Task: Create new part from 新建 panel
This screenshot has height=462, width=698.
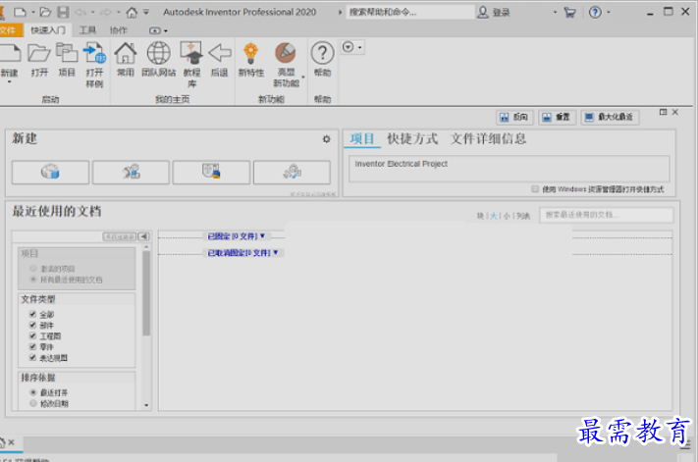Action: point(50,172)
